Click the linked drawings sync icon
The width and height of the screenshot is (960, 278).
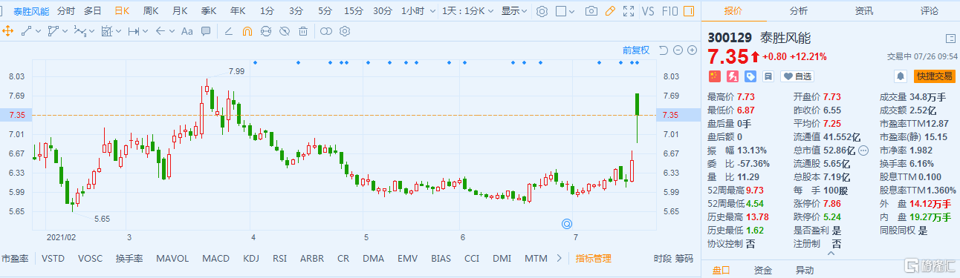[x=266, y=31]
